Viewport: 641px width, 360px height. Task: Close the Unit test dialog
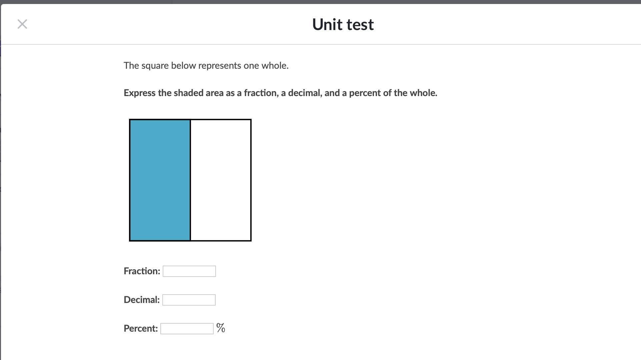(22, 24)
